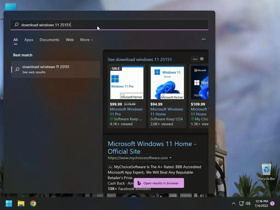The image size is (280, 210).
Task: Switch to the Documents tab
Action: [x=49, y=40]
